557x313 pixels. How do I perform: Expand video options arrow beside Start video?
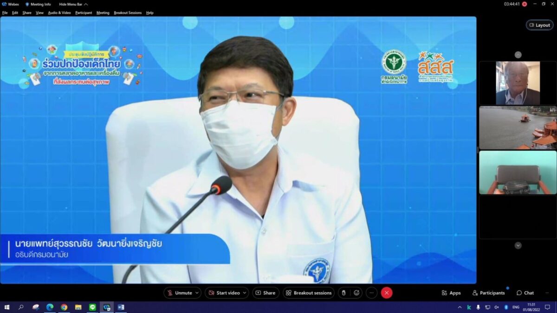pyautogui.click(x=245, y=293)
